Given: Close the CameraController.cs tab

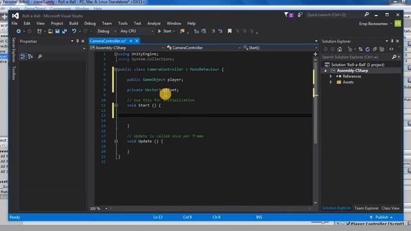Looking at the screenshot, I should coord(137,41).
